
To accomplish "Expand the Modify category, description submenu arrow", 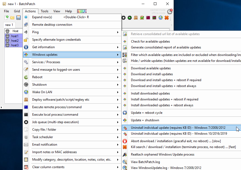I will 118,160.
